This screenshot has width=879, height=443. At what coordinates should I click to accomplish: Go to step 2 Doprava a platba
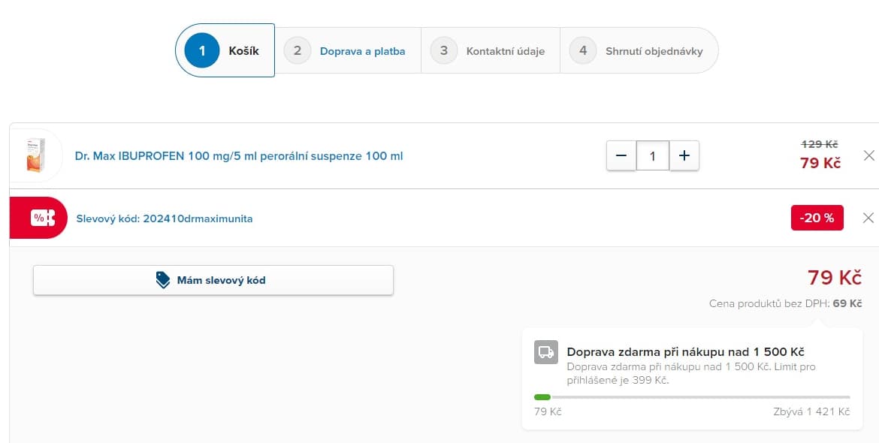coord(348,51)
